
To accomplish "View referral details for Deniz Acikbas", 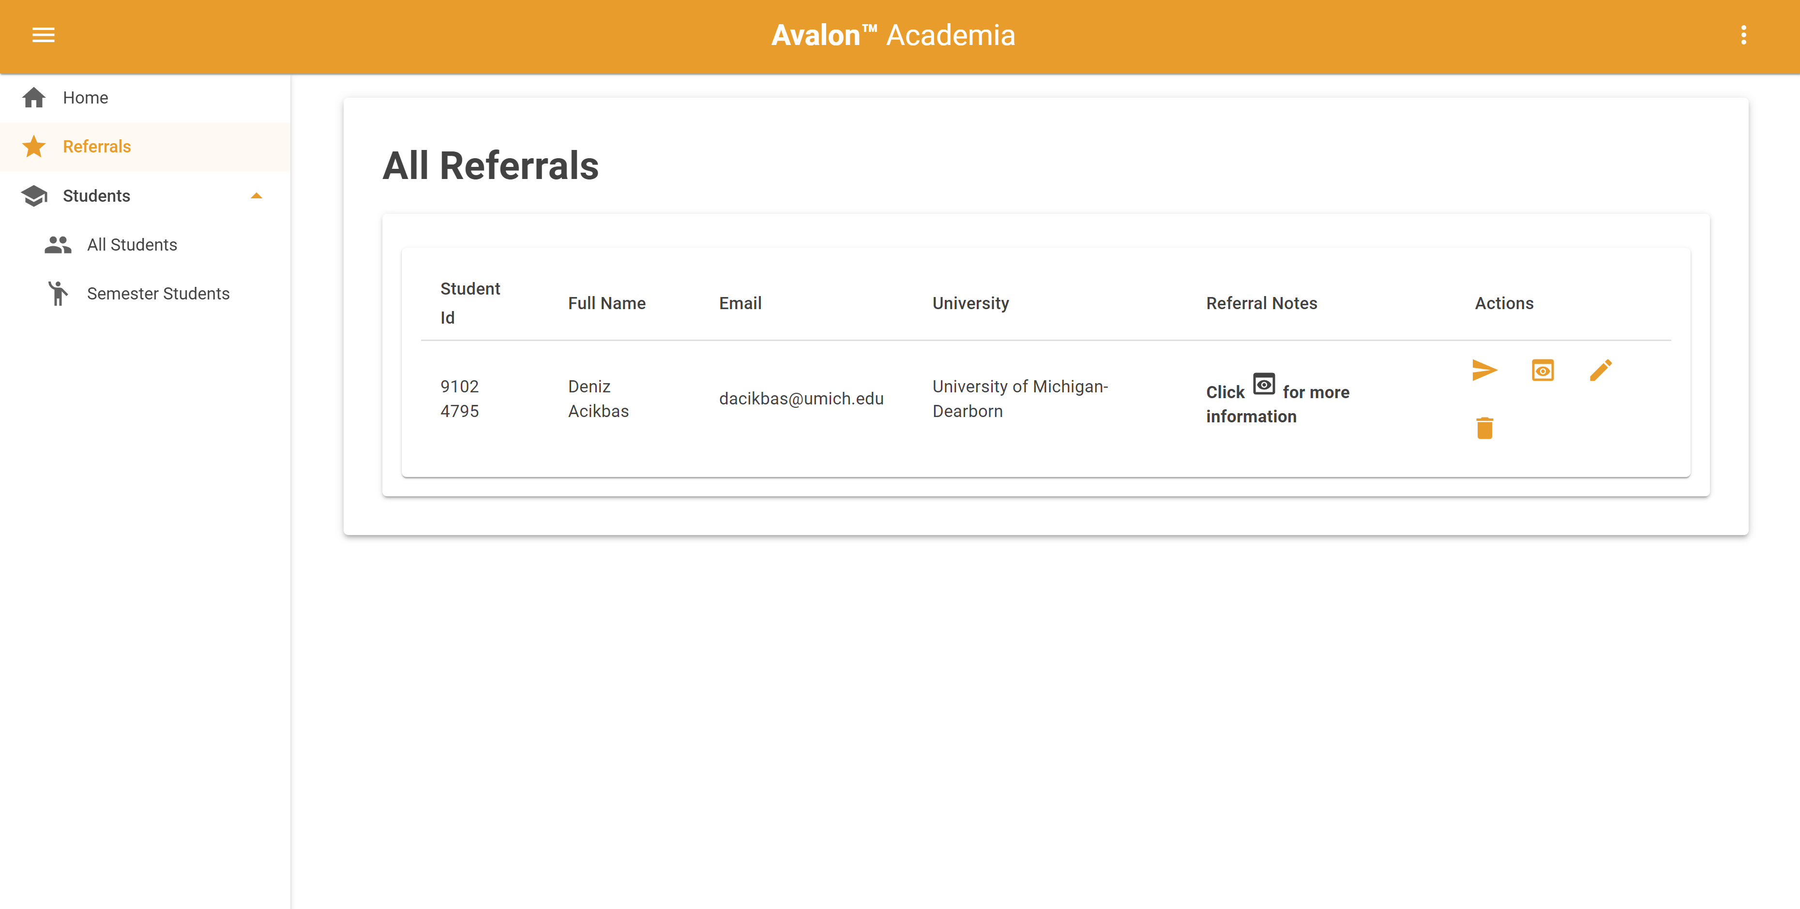I will (1542, 370).
